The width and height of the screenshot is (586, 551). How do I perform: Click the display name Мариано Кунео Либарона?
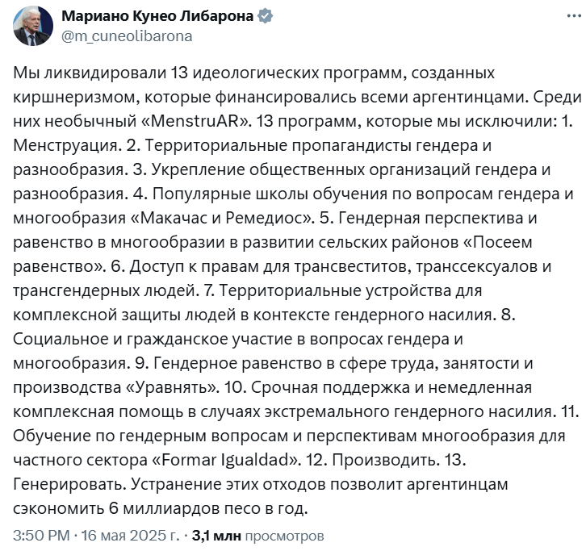point(157,16)
